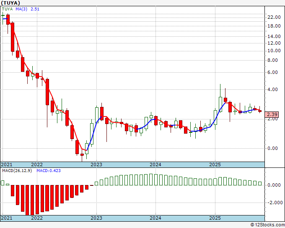Click the 8.00 price axis label
The width and height of the screenshot is (285, 228).
pyautogui.click(x=273, y=60)
